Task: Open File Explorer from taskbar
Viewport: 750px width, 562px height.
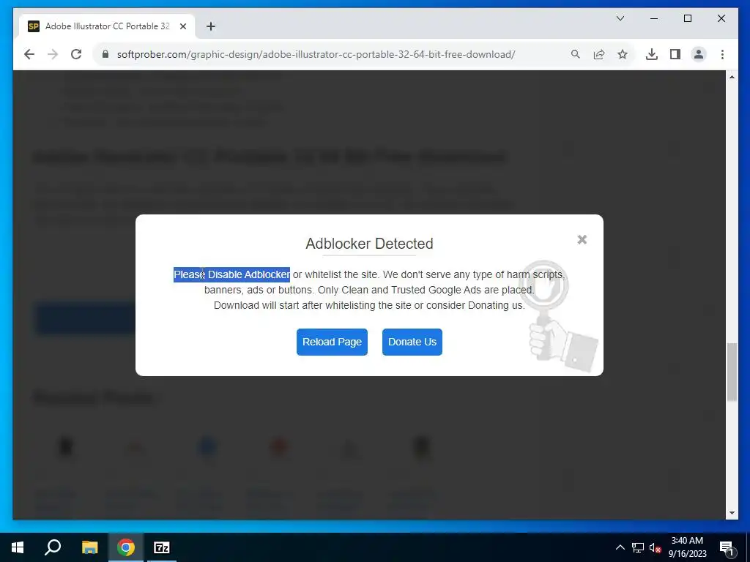Action: (x=89, y=547)
